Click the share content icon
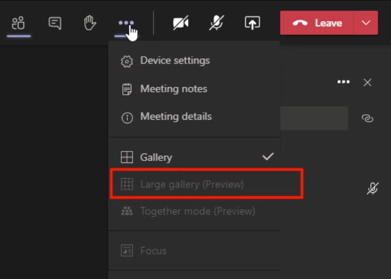 tap(252, 23)
